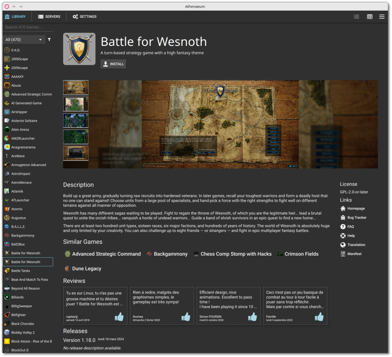Image resolution: width=392 pixels, height=357 pixels.
Task: Select AM2RLauncher in the game list
Action: [28, 138]
